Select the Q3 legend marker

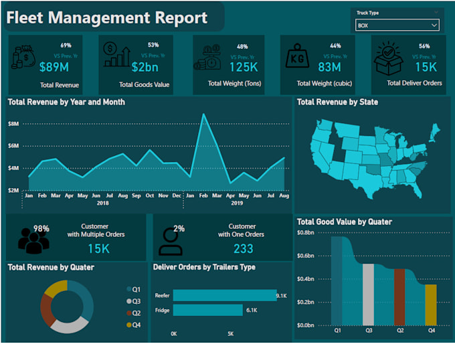point(129,301)
